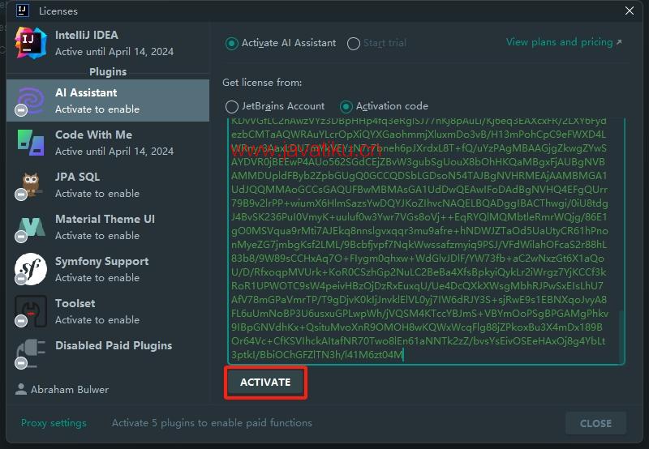The width and height of the screenshot is (649, 449).
Task: Click 'Activate 5 plugins to enable paid functions' text
Action: [212, 423]
